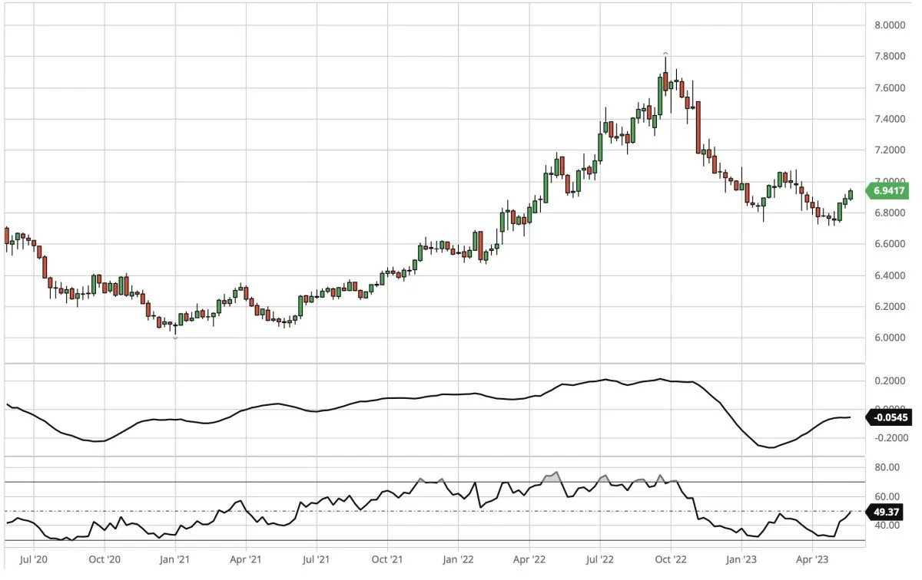Click the momentum value label -0.0545

pos(890,418)
